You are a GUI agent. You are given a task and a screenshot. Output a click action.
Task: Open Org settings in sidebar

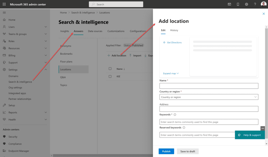(x=15, y=88)
